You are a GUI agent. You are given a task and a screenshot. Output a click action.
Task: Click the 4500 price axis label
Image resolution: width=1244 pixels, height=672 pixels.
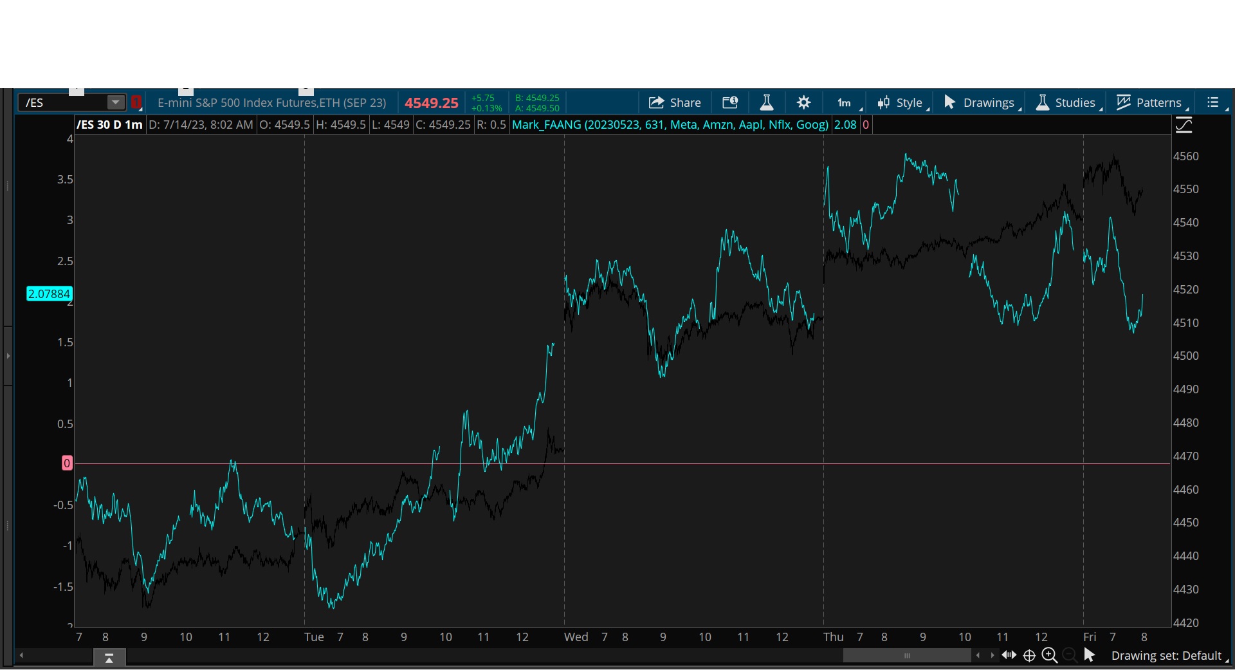[1186, 355]
